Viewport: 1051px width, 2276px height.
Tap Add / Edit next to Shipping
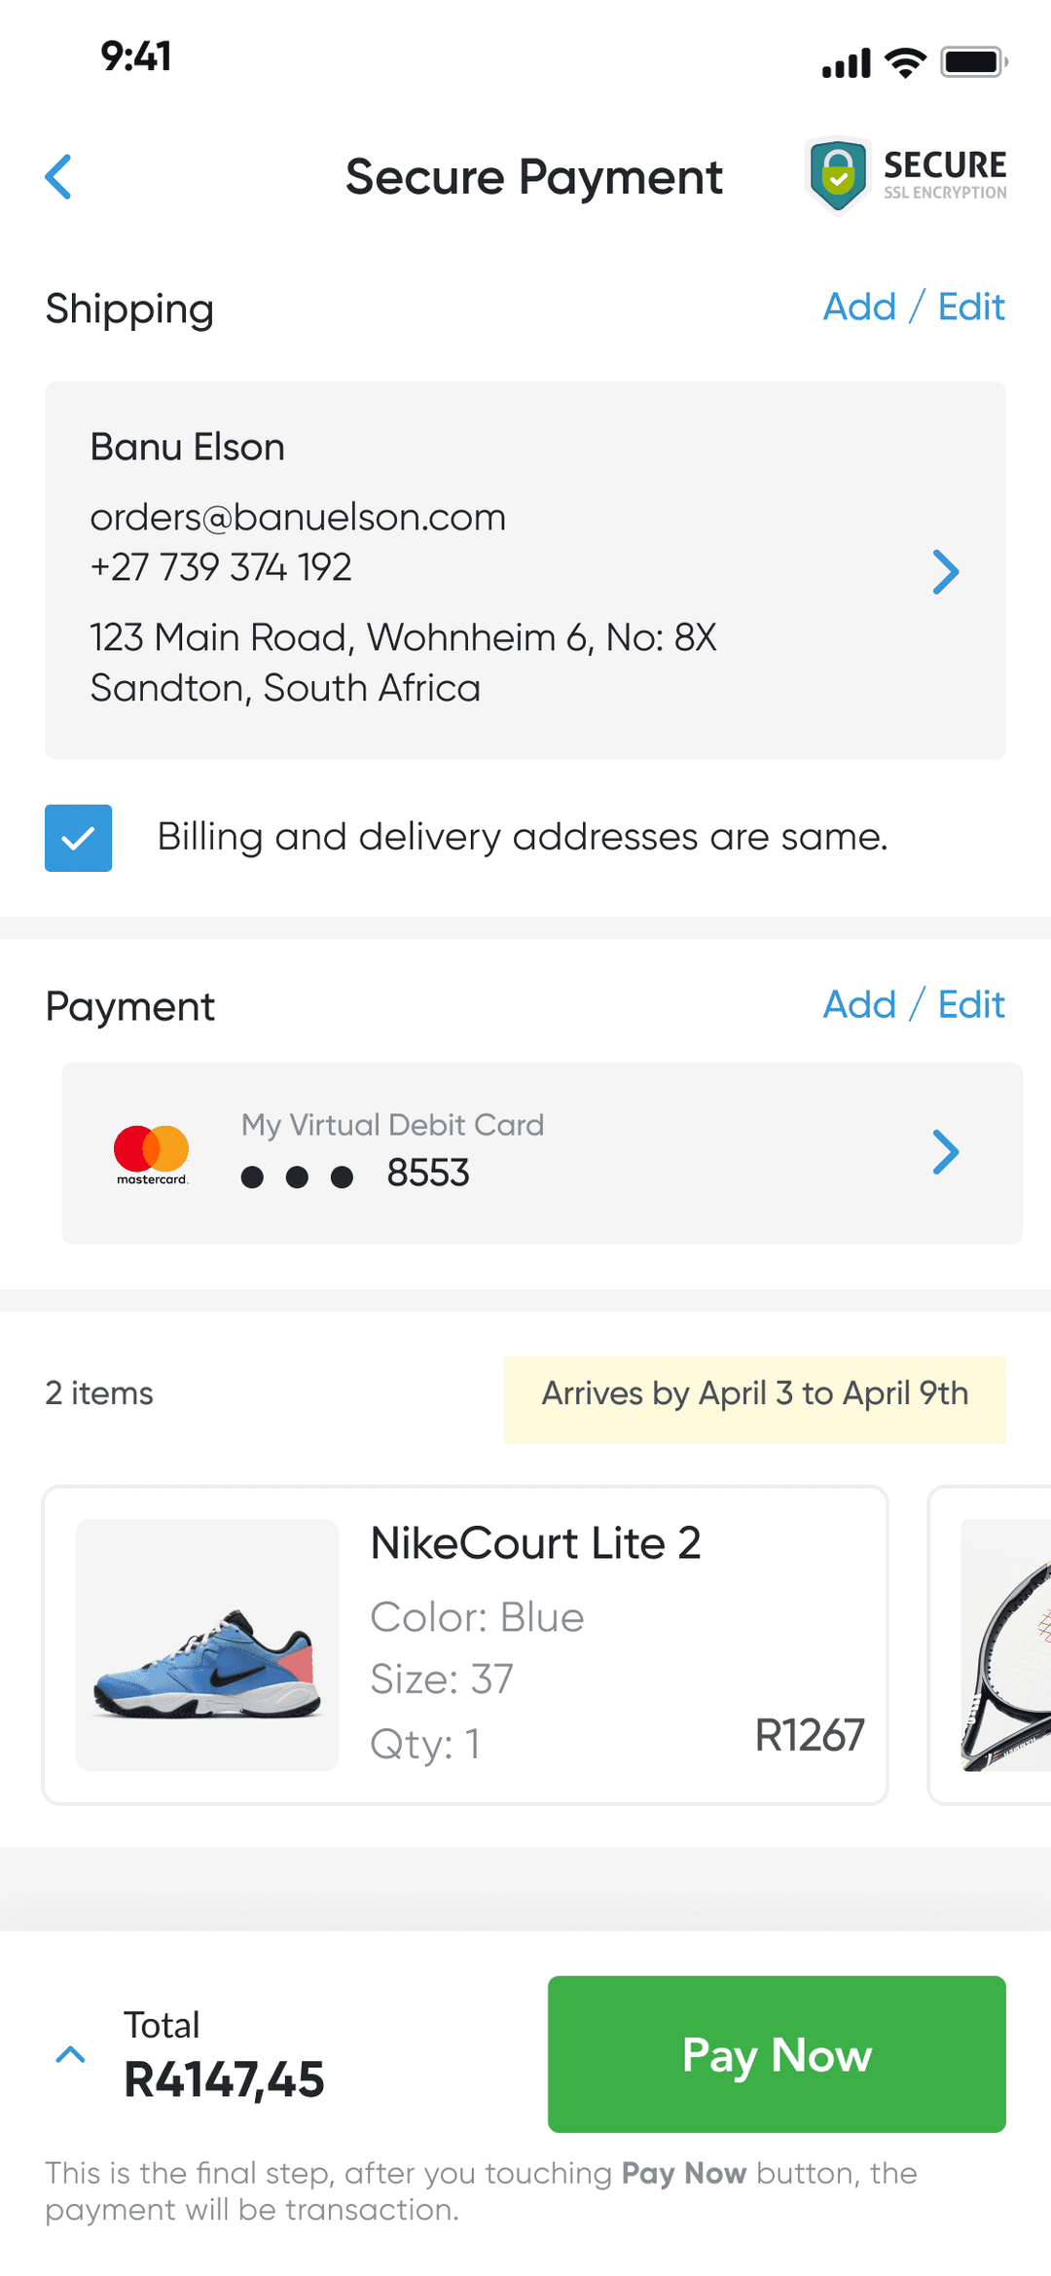pyautogui.click(x=914, y=307)
